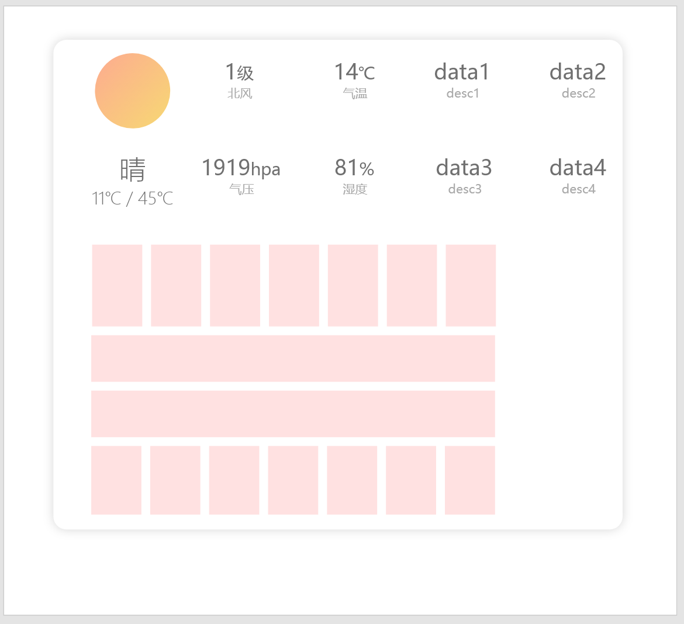684x624 pixels.
Task: Click the last pink box in top row
Action: click(471, 286)
